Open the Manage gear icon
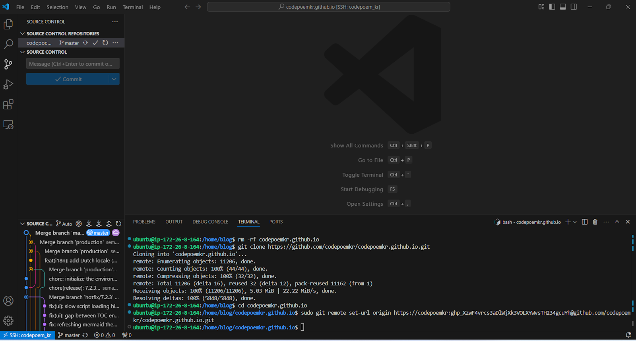The image size is (636, 341). [x=8, y=320]
